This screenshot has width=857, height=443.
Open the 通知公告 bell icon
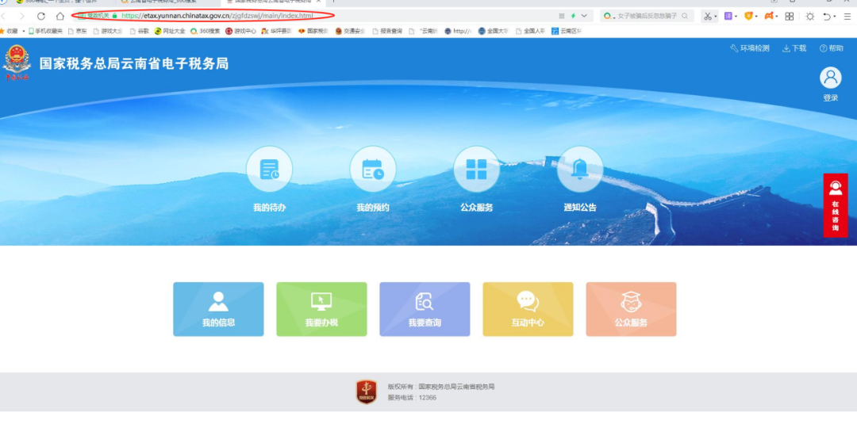click(580, 169)
